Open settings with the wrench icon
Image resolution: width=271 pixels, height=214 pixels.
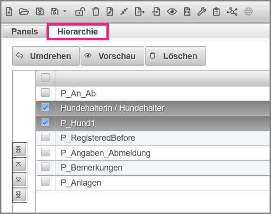[x=202, y=12]
